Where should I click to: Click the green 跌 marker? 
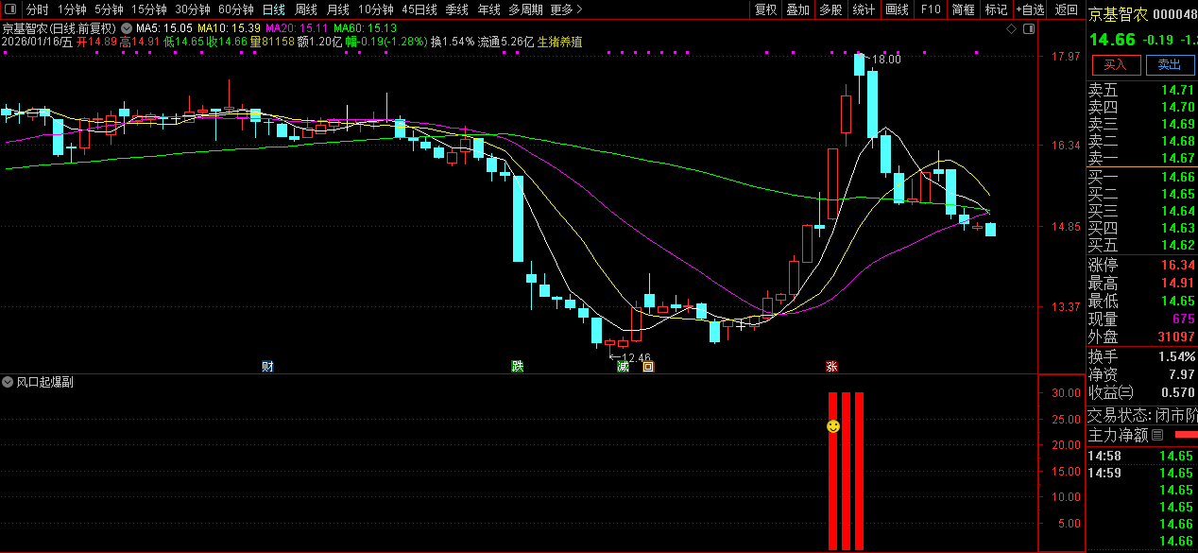[517, 366]
